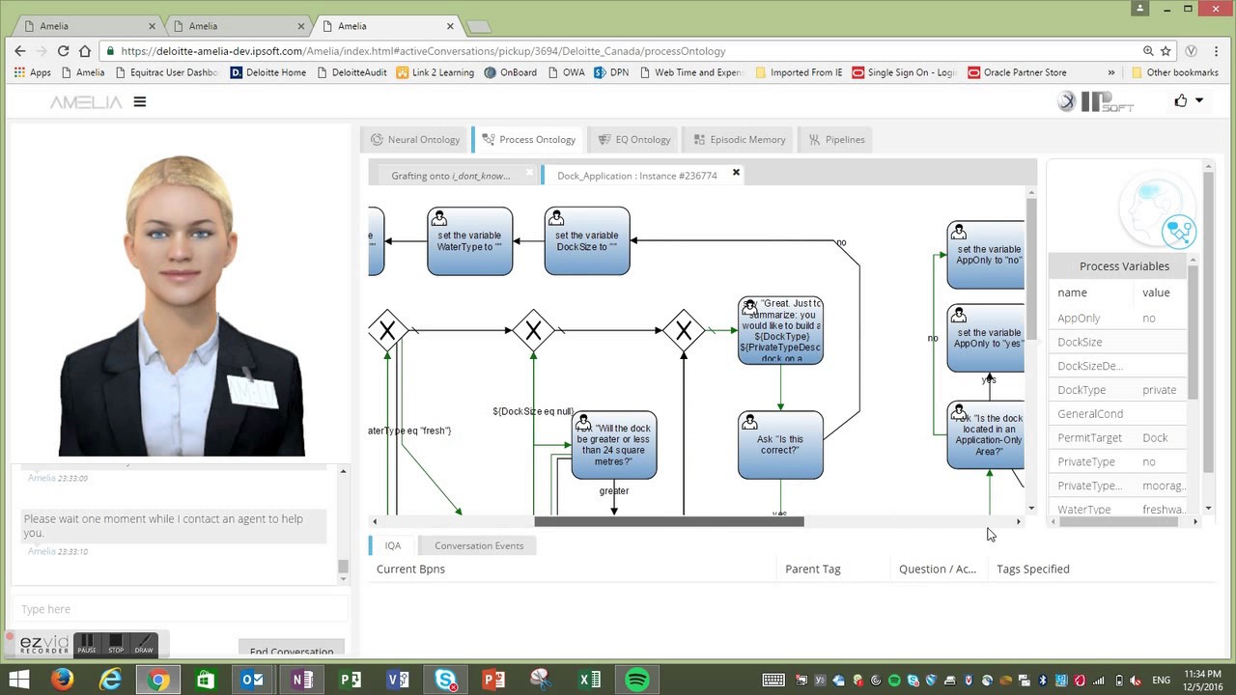Switch to Conversation Events tab
Viewport: 1236px width, 695px height.
[x=479, y=545]
